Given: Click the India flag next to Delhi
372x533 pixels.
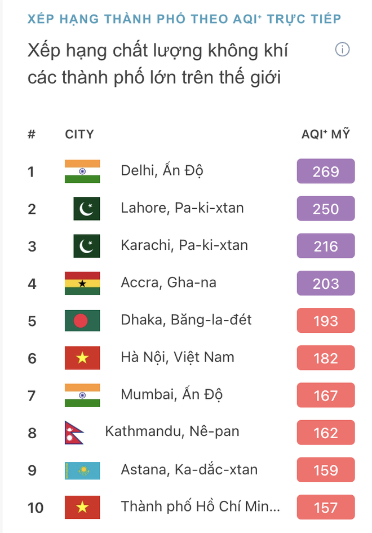Looking at the screenshot, I should (x=82, y=171).
